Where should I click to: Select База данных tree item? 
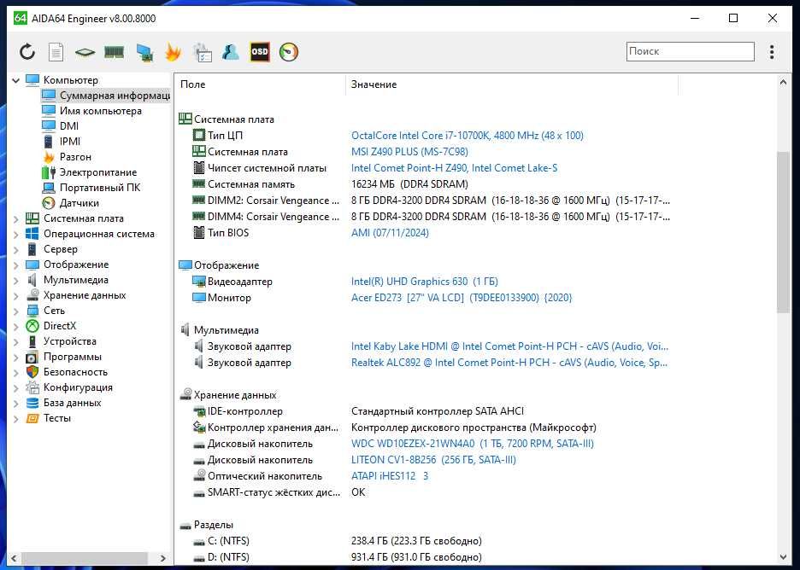[x=72, y=403]
